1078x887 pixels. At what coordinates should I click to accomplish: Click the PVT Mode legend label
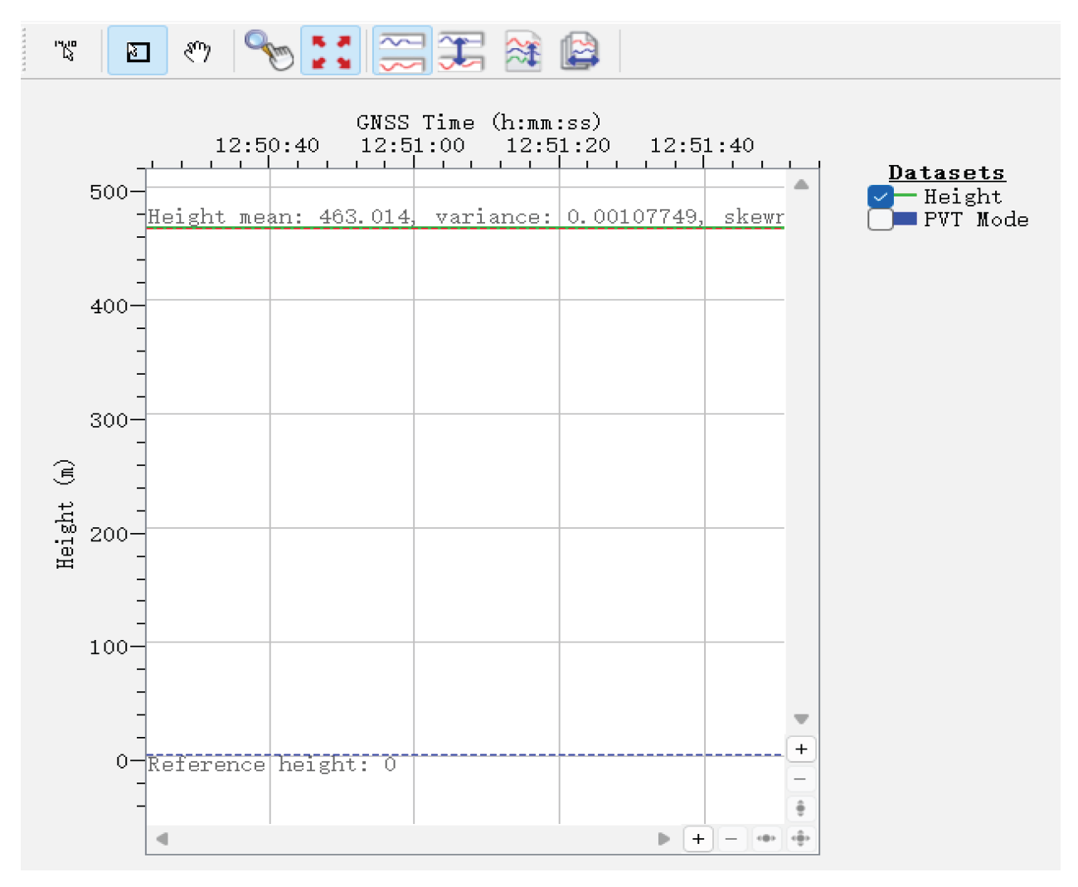point(976,220)
